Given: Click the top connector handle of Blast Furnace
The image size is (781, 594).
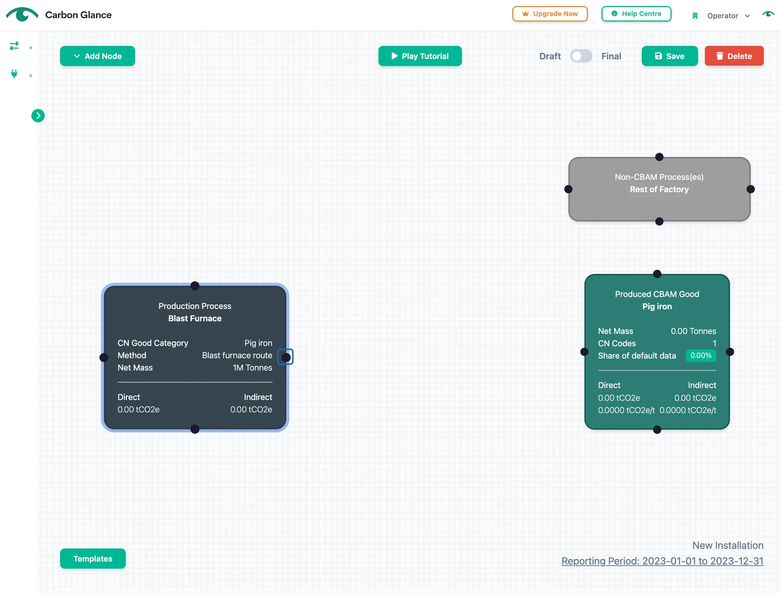Looking at the screenshot, I should coord(195,286).
